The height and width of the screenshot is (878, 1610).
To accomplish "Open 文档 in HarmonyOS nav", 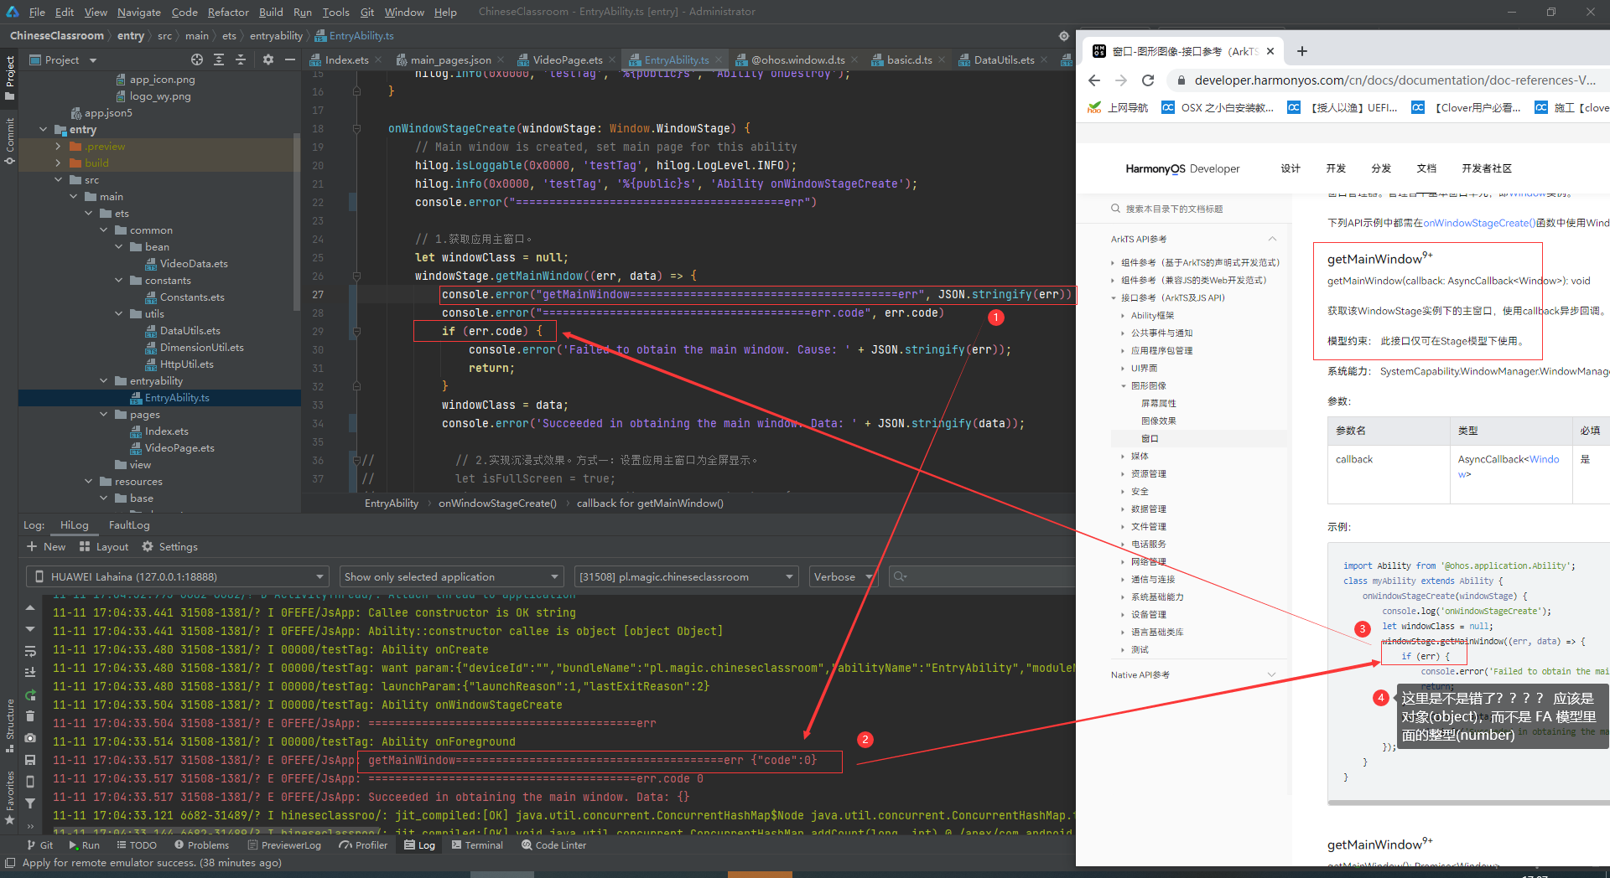I will (1426, 168).
